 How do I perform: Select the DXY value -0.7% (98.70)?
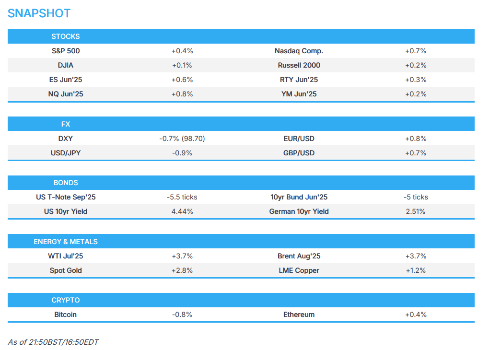tap(182, 139)
